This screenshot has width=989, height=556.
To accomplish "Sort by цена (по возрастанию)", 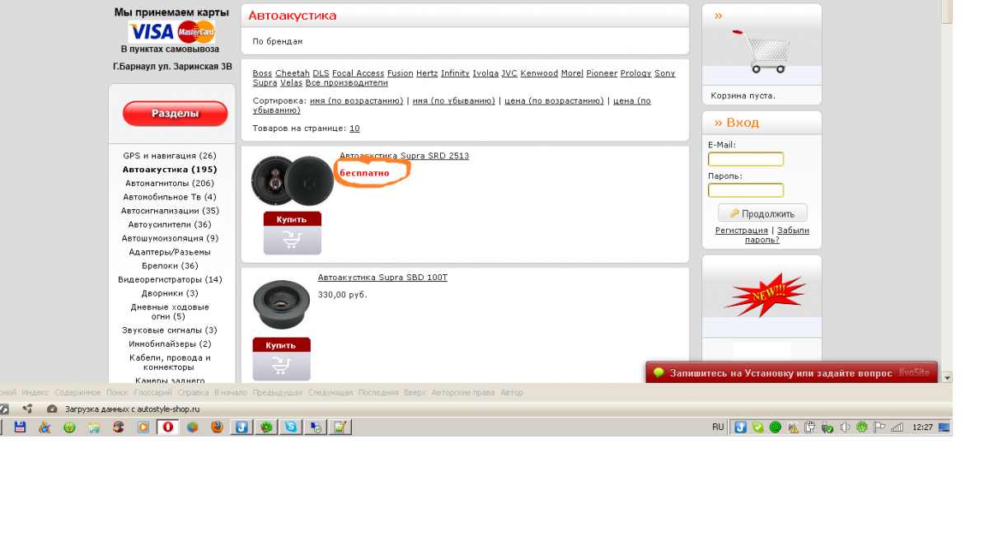I will pos(555,100).
